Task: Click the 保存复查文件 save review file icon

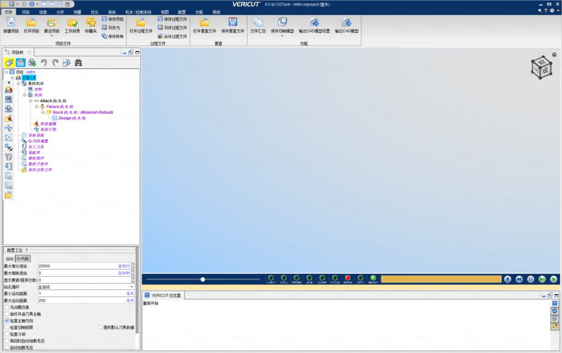Action: click(233, 22)
